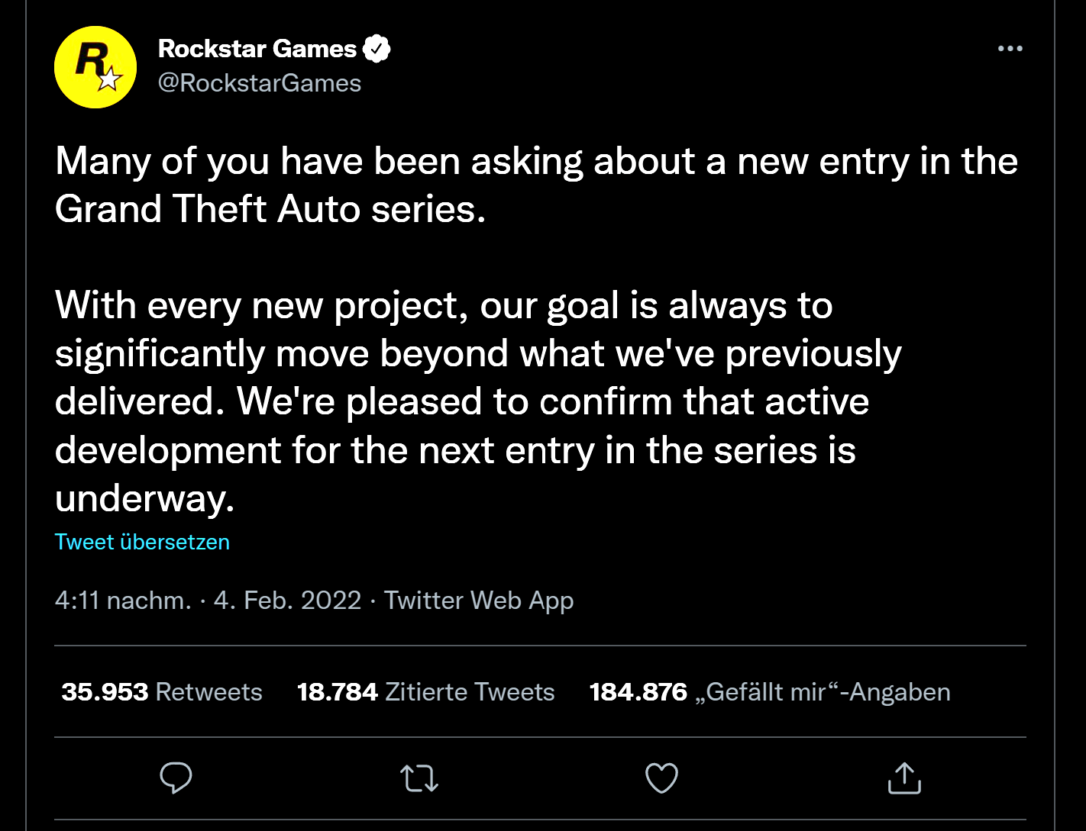The height and width of the screenshot is (831, 1086).
Task: Like the tweet with heart icon
Action: (x=661, y=778)
